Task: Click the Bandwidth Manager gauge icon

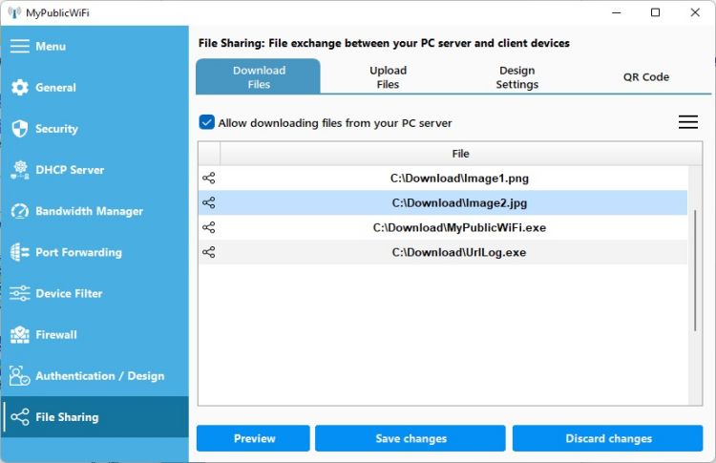Action: click(x=20, y=211)
